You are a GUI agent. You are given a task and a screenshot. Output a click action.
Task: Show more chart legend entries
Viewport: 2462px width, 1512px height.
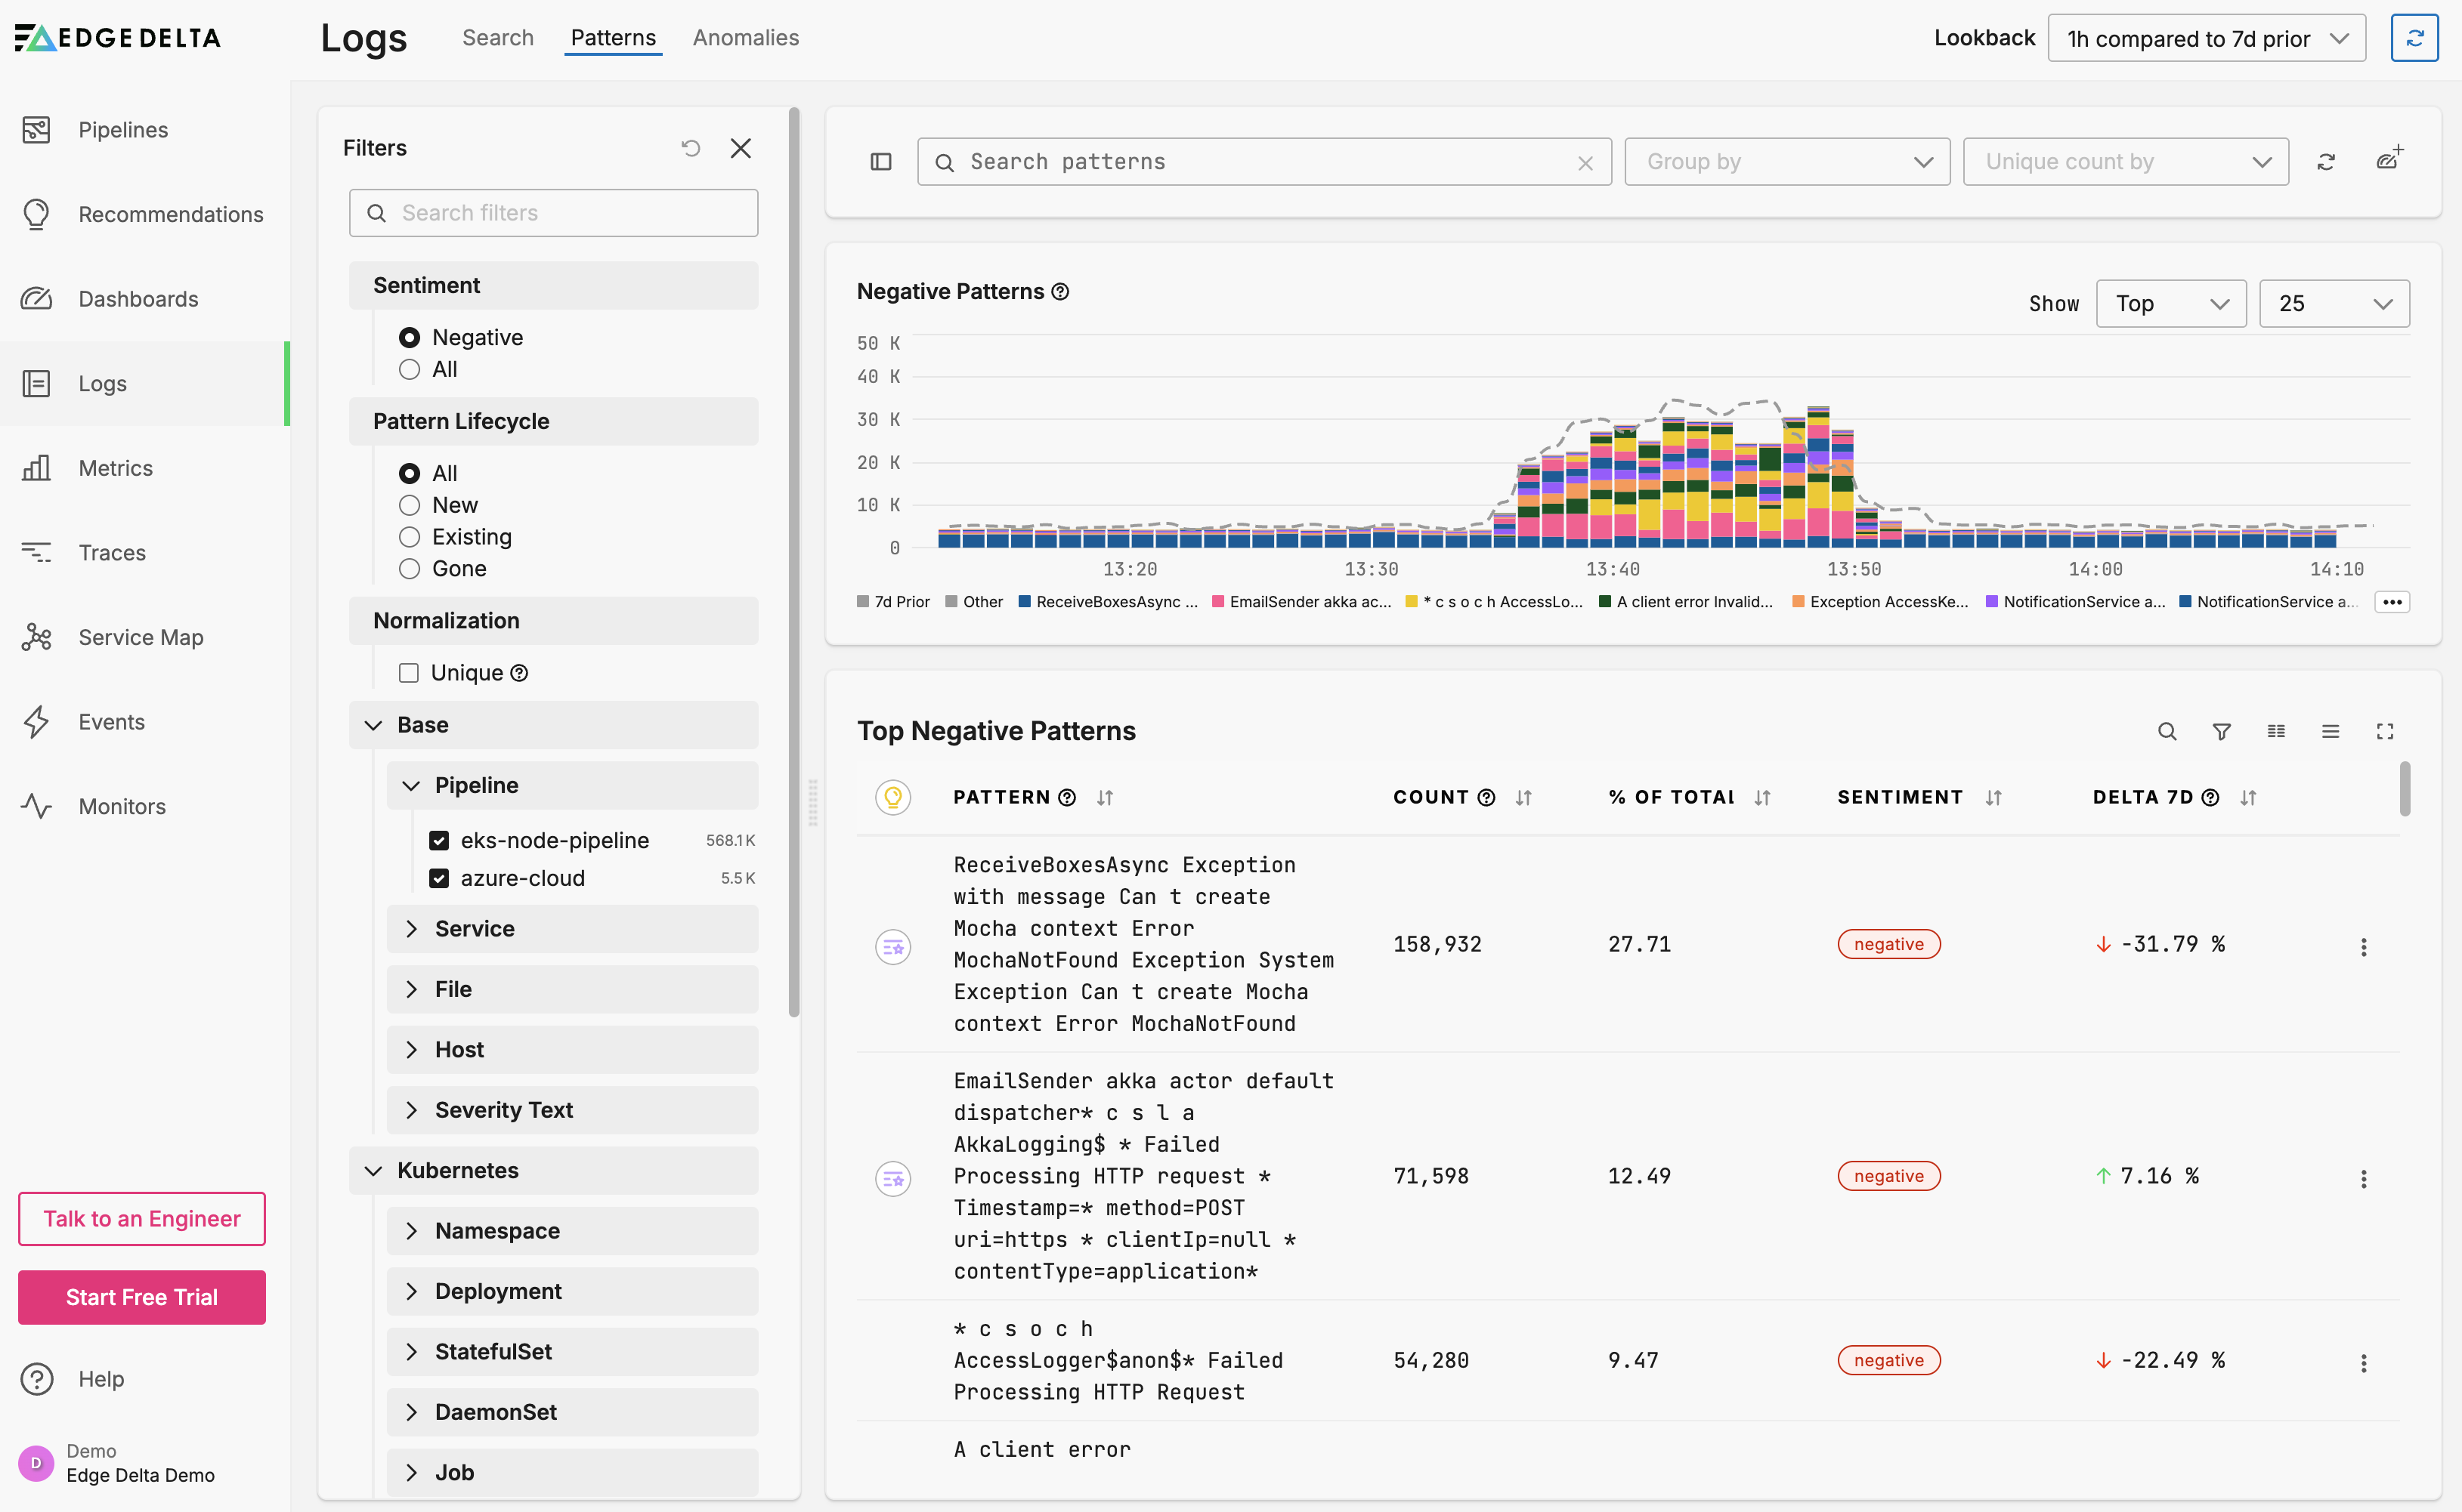[2392, 602]
